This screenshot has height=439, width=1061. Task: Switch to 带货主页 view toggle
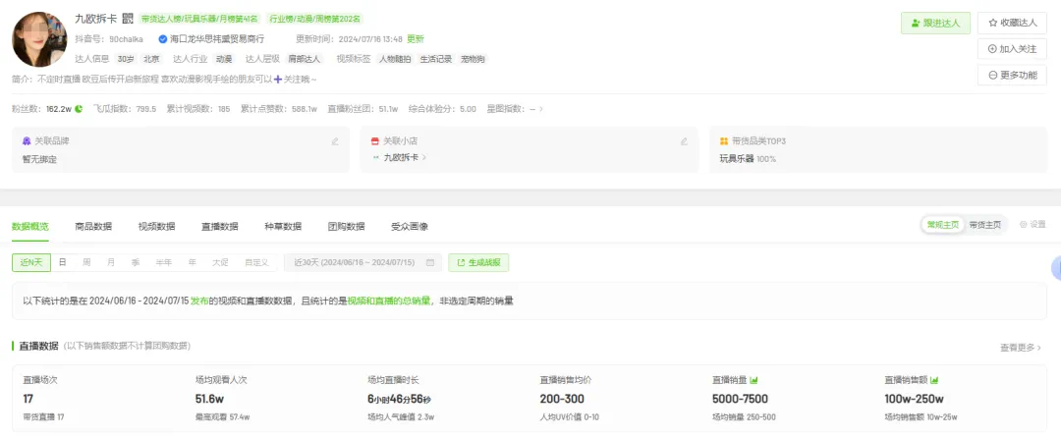[x=984, y=225]
